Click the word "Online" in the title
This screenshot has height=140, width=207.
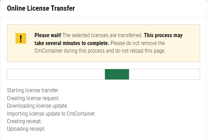(17, 8)
